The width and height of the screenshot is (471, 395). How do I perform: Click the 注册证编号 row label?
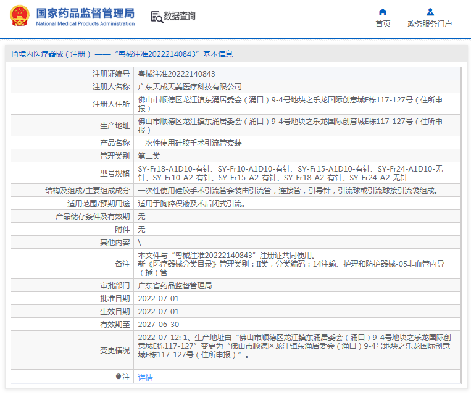coord(111,74)
